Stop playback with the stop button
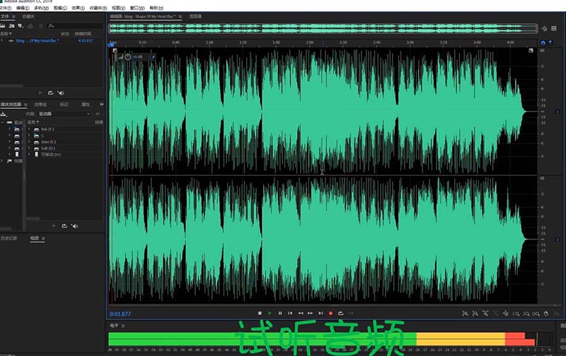 pyautogui.click(x=260, y=313)
